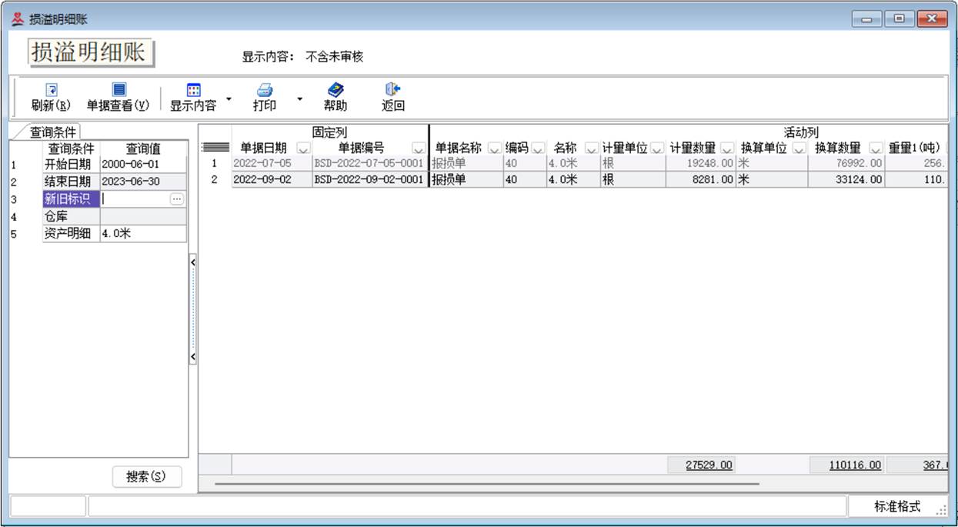This screenshot has width=958, height=527.
Task: Click the Refresh (刷新) toolbar icon
Action: click(x=51, y=90)
